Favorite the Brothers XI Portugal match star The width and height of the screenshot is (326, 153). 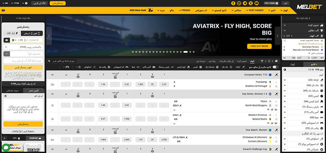(x=276, y=86)
